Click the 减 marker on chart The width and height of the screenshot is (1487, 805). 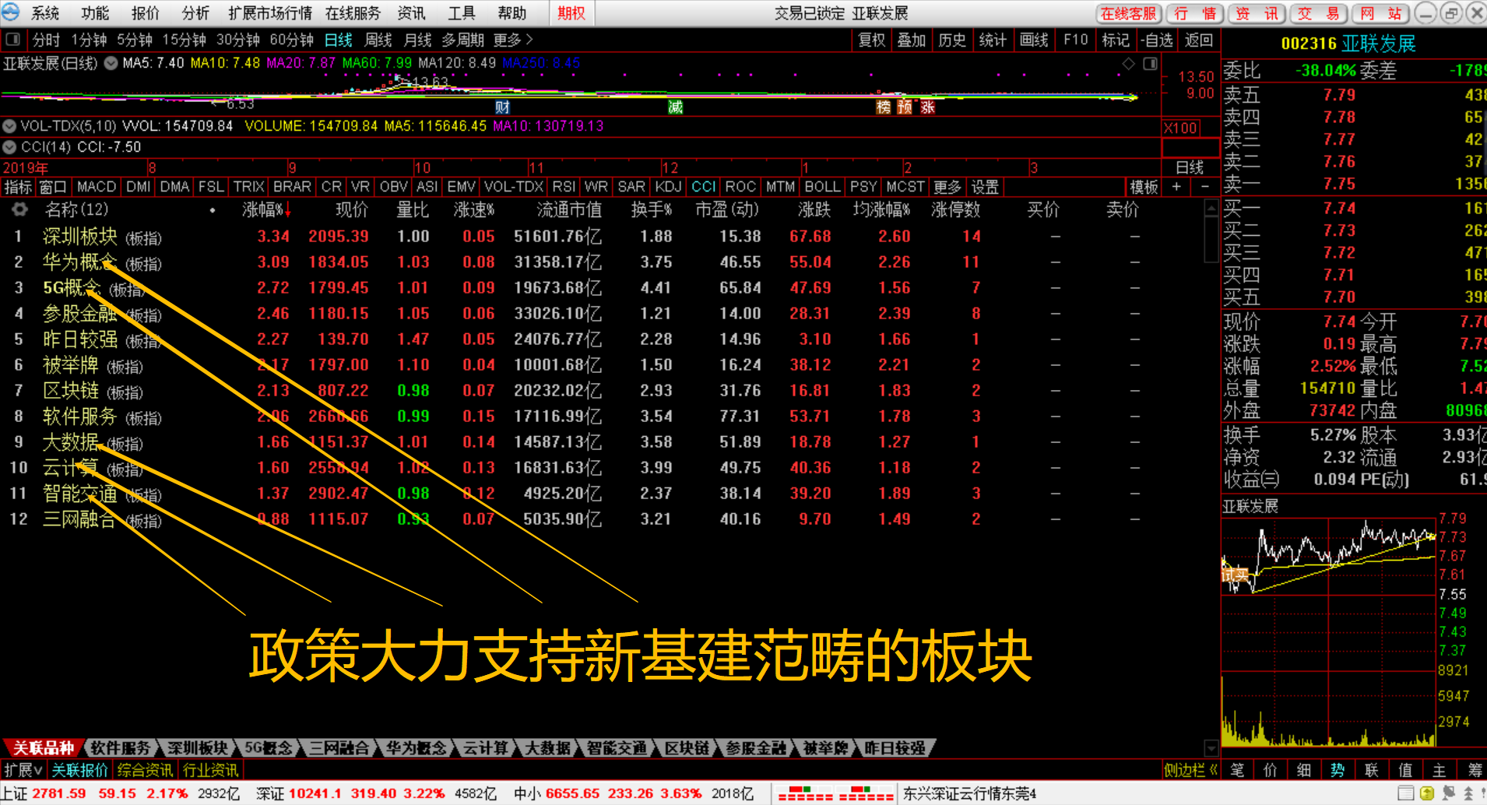coord(675,107)
